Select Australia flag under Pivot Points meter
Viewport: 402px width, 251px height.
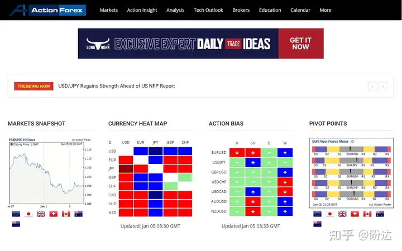coord(380,214)
